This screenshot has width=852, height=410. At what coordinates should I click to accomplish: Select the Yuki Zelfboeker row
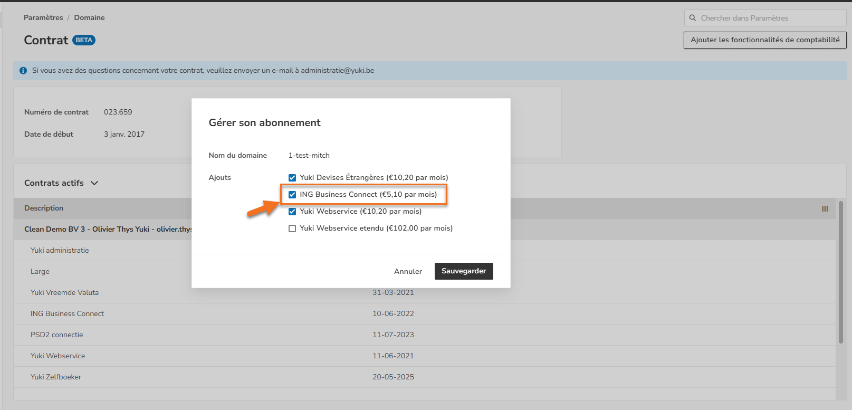pyautogui.click(x=425, y=377)
